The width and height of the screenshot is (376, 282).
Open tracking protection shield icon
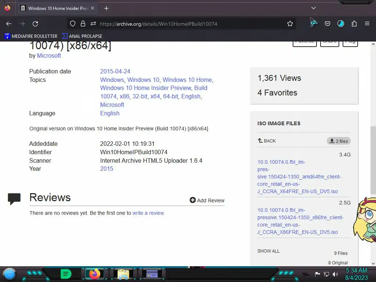coord(73,23)
